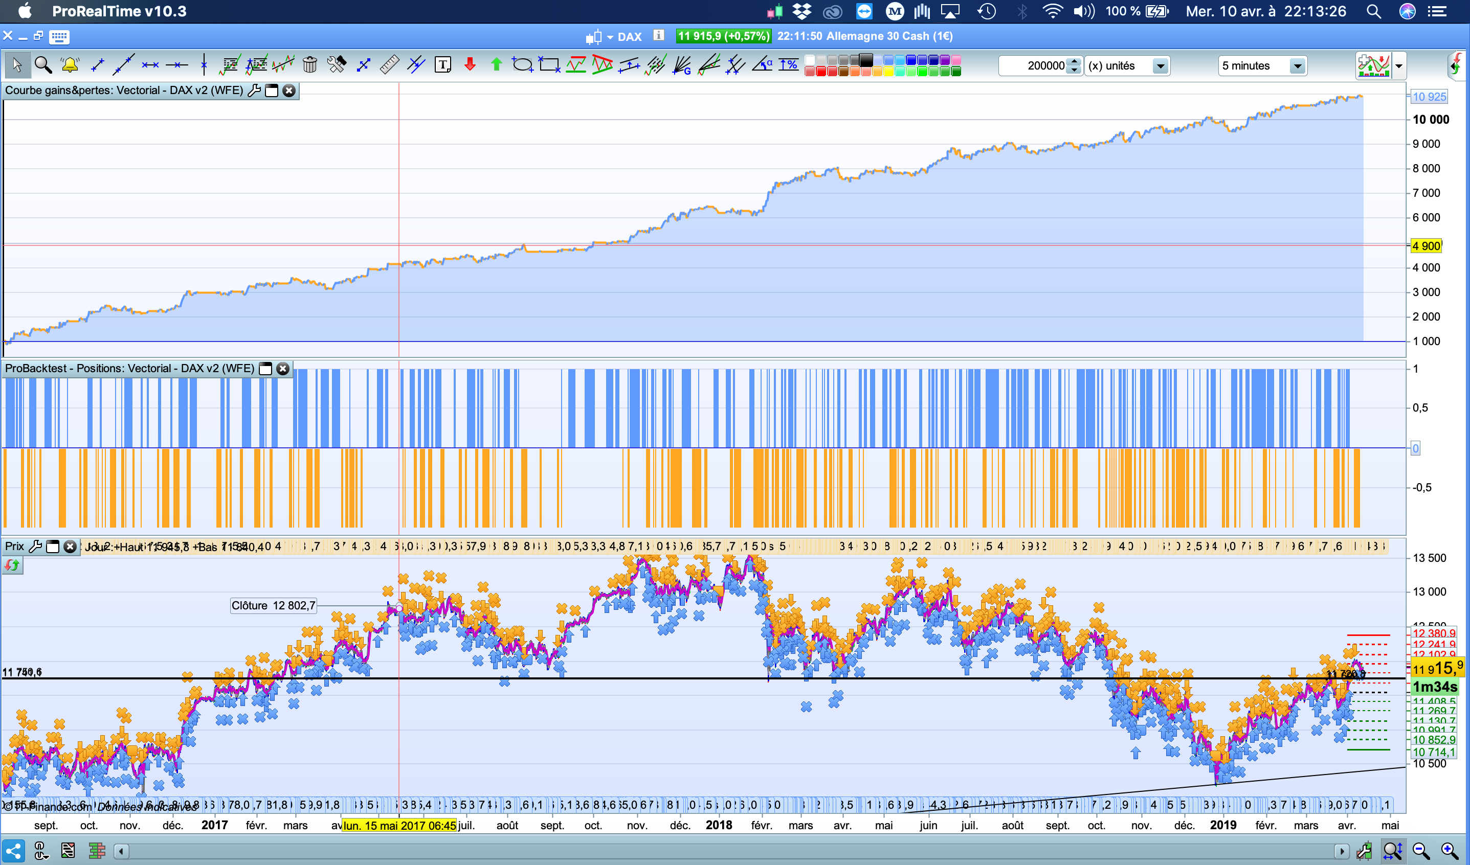
Task: Select the text annotation tool
Action: 443,65
